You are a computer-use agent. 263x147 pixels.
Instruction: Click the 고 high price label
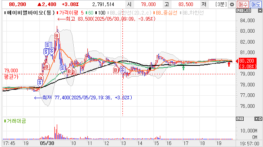pos(167,4)
